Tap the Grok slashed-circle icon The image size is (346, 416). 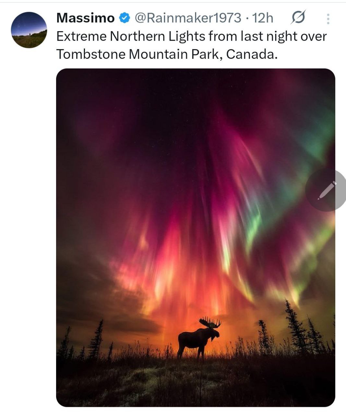click(298, 18)
